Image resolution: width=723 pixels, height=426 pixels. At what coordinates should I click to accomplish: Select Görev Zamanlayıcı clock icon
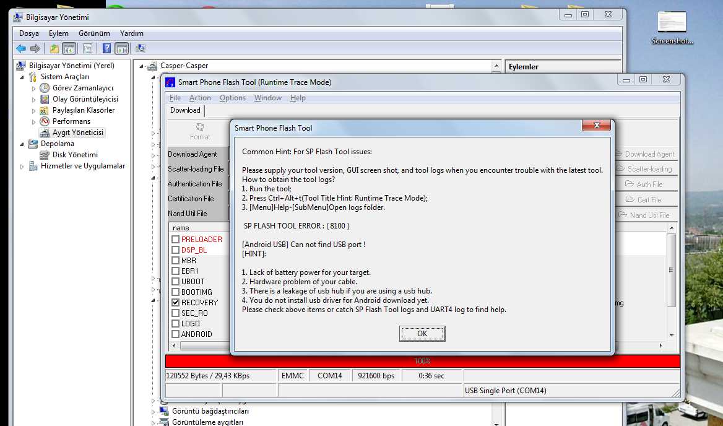click(45, 87)
